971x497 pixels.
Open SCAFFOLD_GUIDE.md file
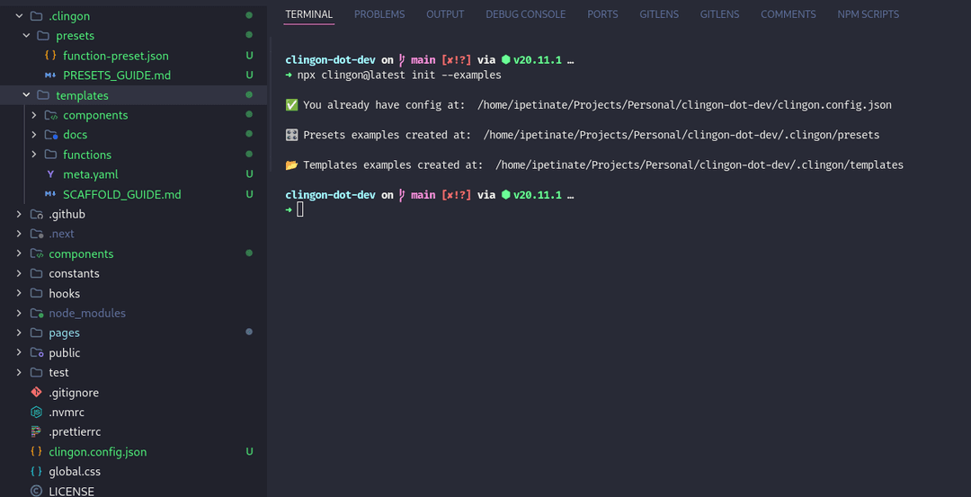coord(121,195)
